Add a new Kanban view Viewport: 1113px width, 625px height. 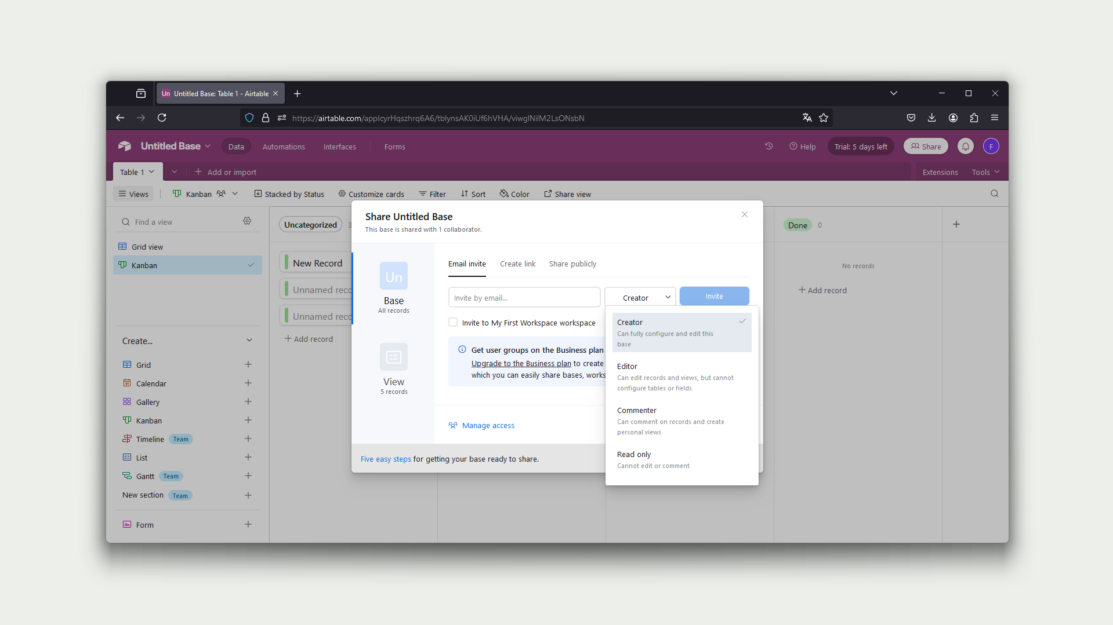tap(248, 420)
